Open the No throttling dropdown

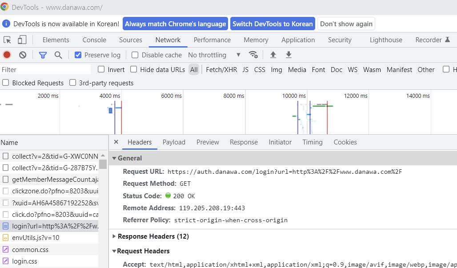point(214,55)
